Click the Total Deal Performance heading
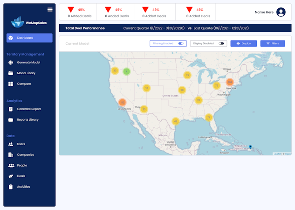295x210 pixels. click(x=85, y=28)
